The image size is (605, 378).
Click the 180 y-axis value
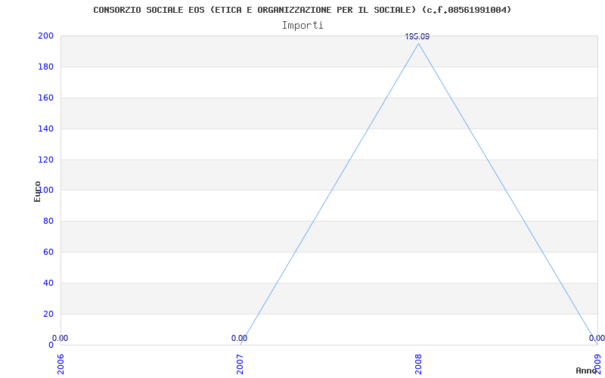click(x=45, y=67)
